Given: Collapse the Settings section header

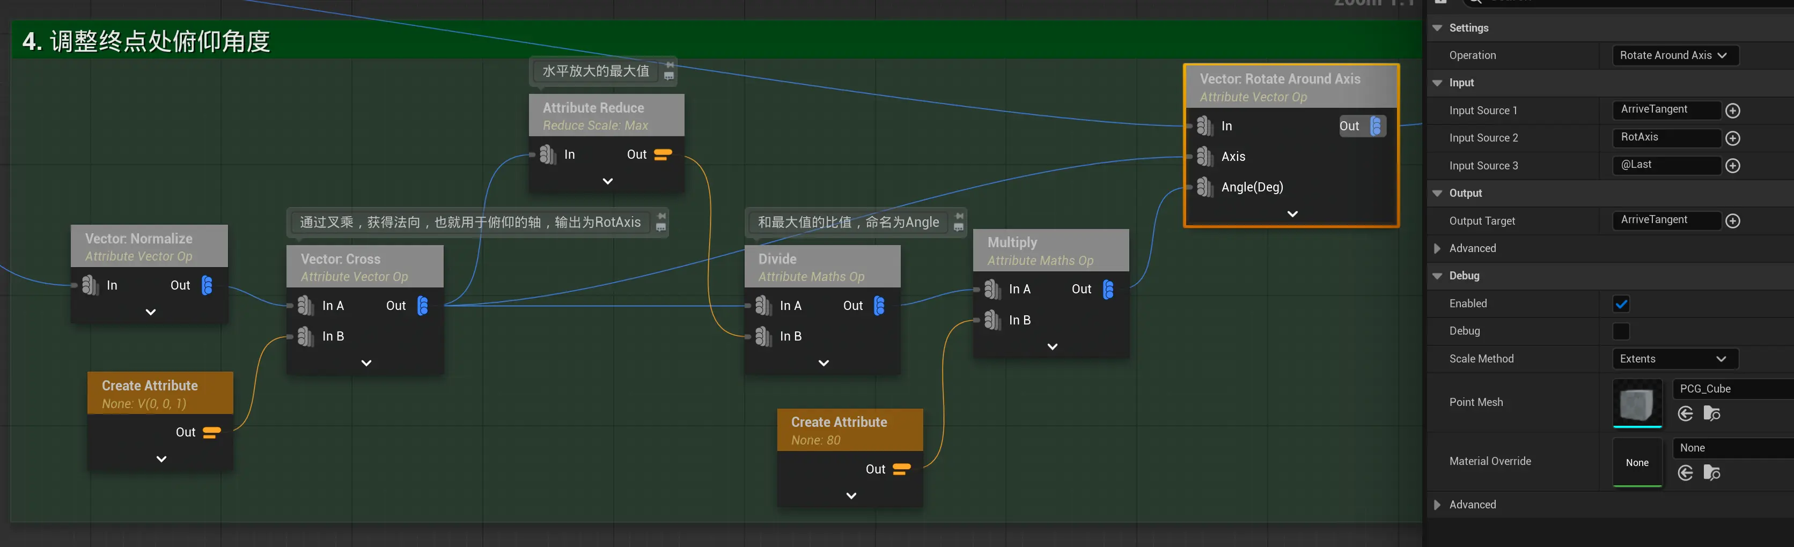Looking at the screenshot, I should tap(1437, 28).
